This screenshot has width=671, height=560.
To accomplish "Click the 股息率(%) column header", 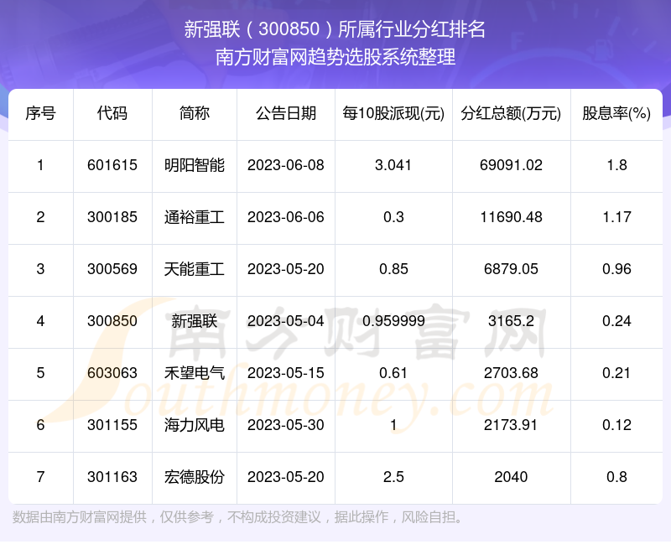I will pos(616,114).
